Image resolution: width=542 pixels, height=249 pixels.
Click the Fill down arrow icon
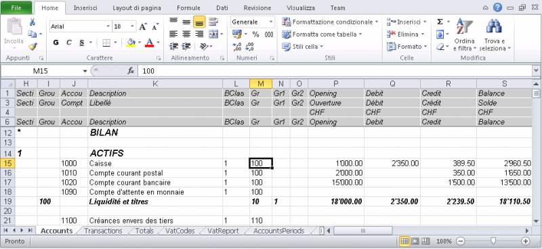440,35
